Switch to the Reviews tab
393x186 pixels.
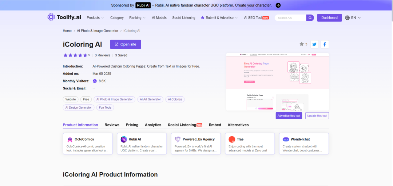(112, 125)
